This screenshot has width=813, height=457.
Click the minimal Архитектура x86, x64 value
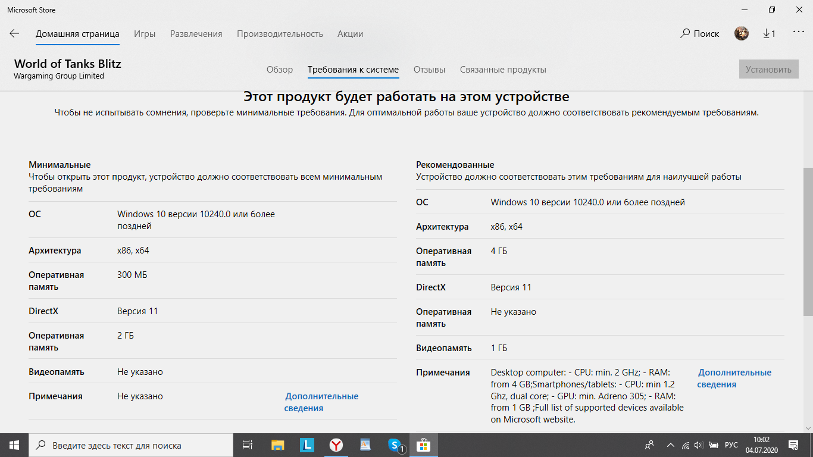click(133, 251)
